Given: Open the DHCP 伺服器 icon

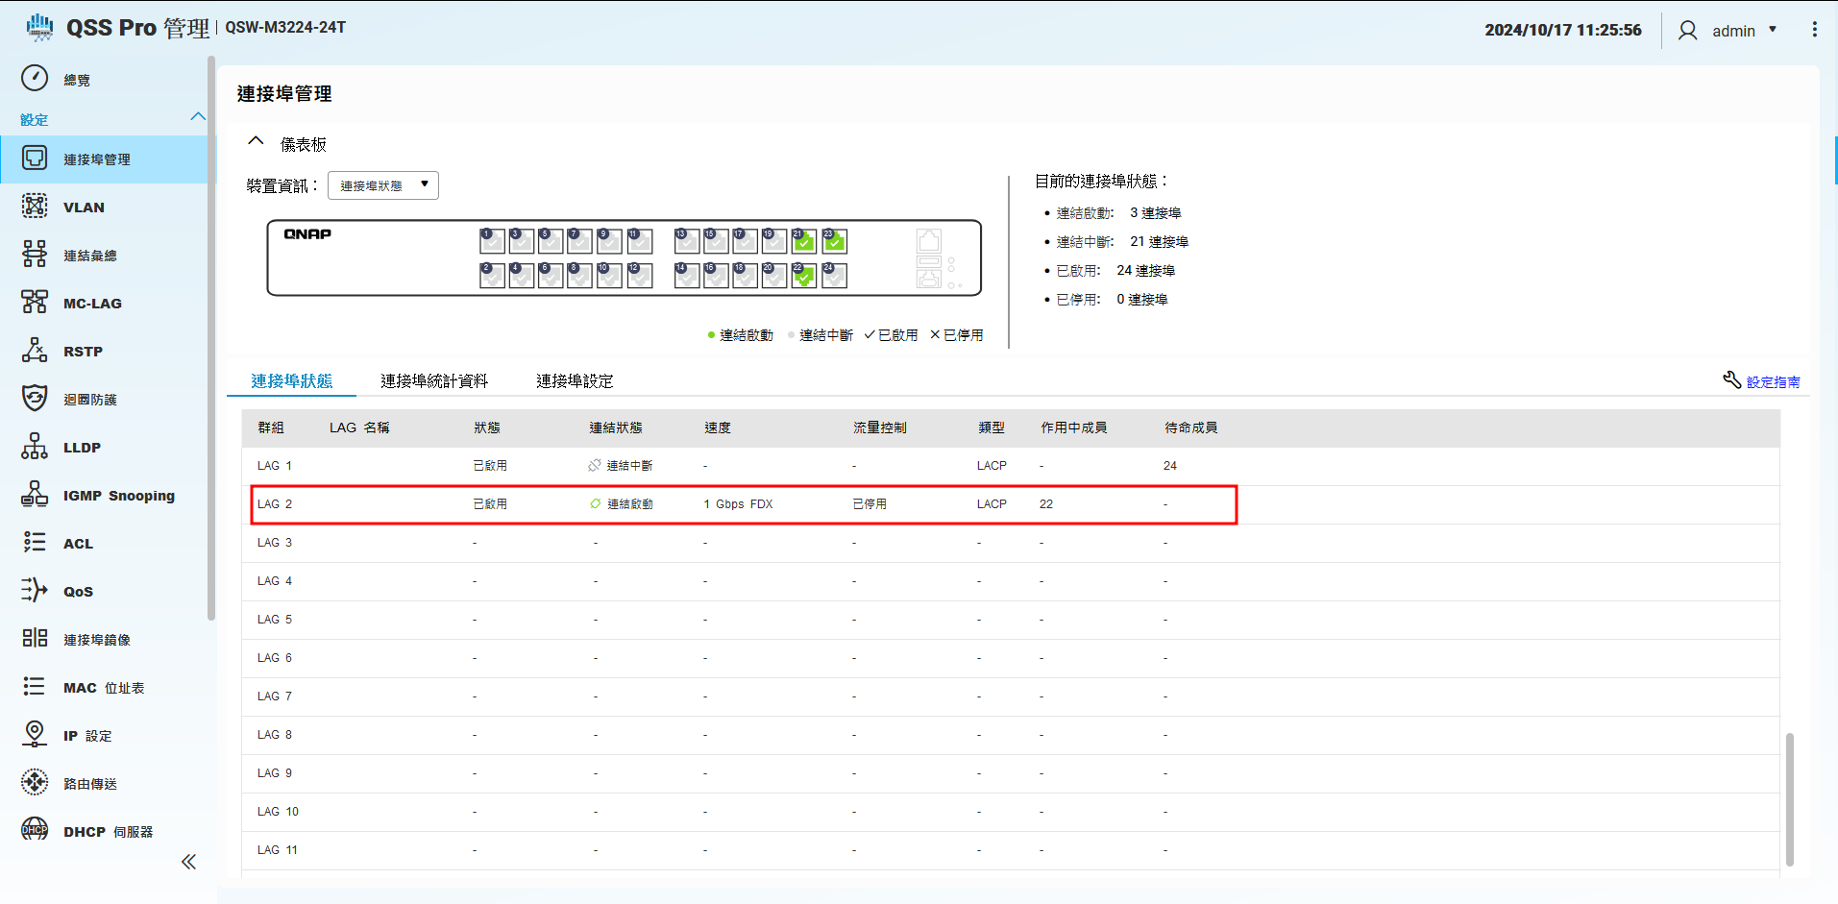Looking at the screenshot, I should (x=35, y=829).
